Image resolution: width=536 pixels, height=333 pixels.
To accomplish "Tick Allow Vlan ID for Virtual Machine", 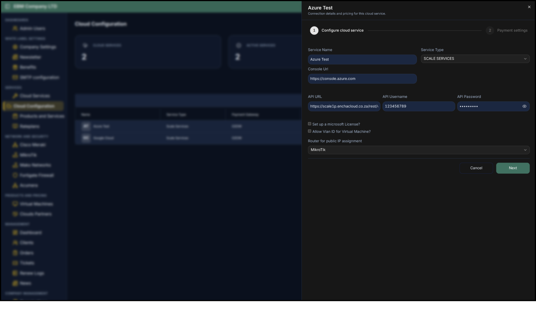I will (x=309, y=131).
